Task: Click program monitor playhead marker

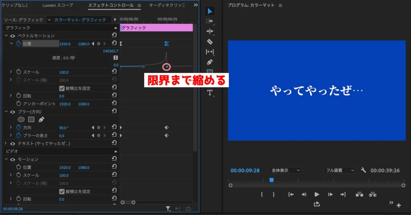Action: pyautogui.click(x=272, y=180)
